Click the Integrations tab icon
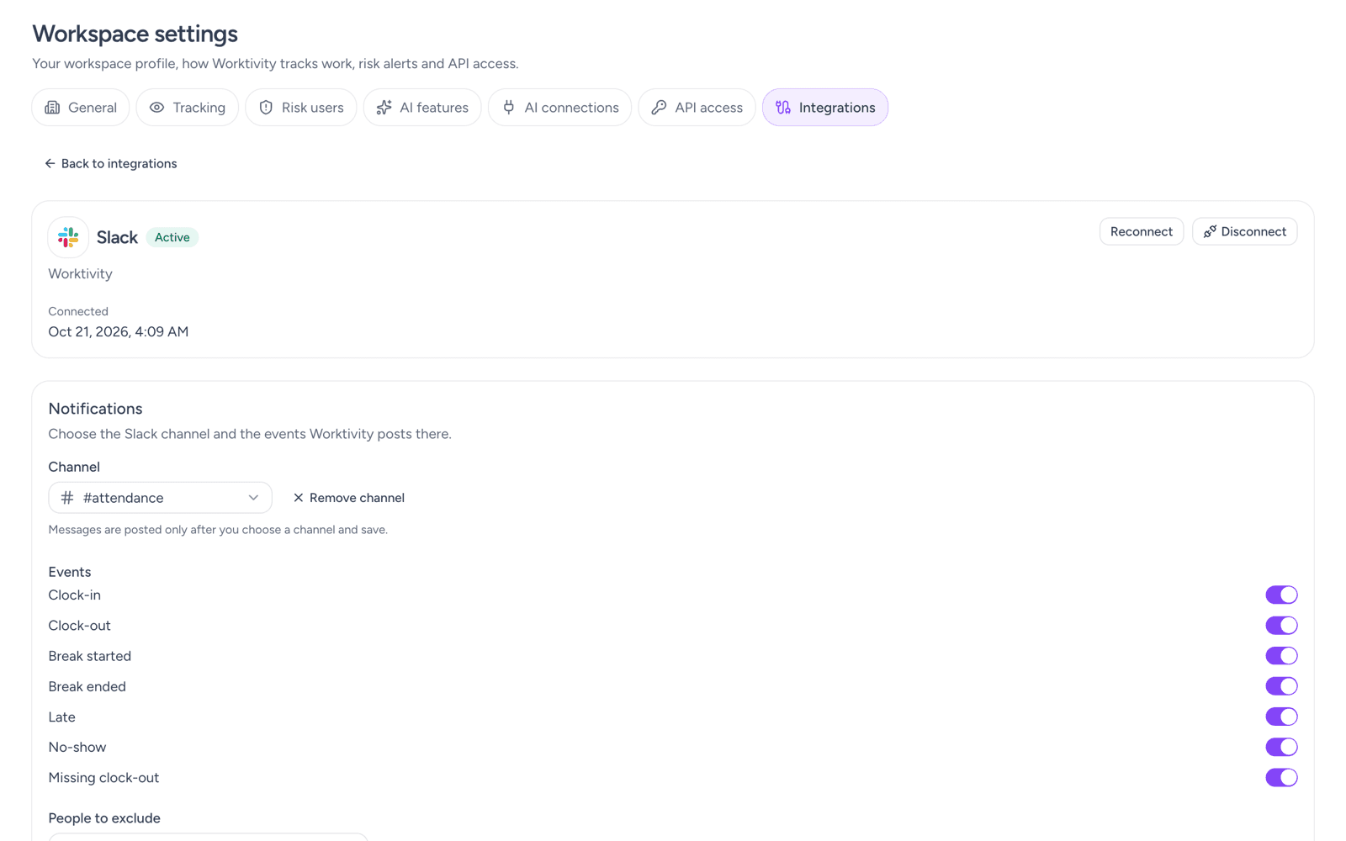 click(x=783, y=108)
